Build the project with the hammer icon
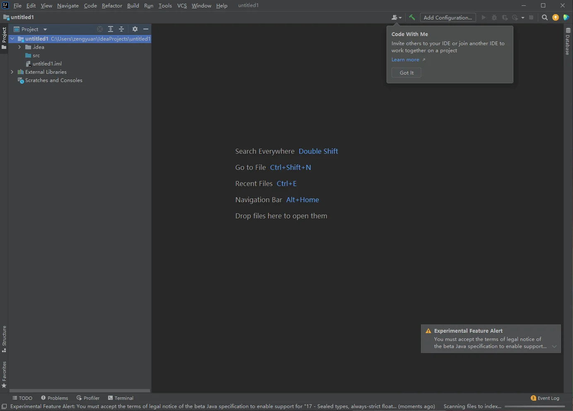 pyautogui.click(x=412, y=17)
